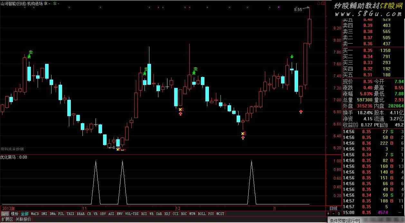This screenshot has height=223, width=405.
Task: Click the 8.55 high price label
Action: point(298,10)
